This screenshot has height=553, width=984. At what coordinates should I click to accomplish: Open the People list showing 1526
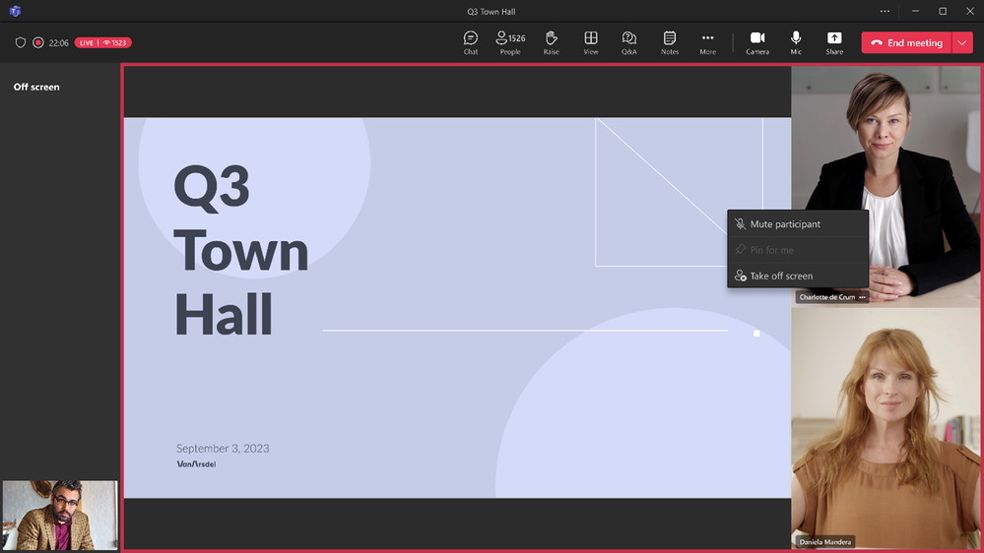(x=510, y=42)
